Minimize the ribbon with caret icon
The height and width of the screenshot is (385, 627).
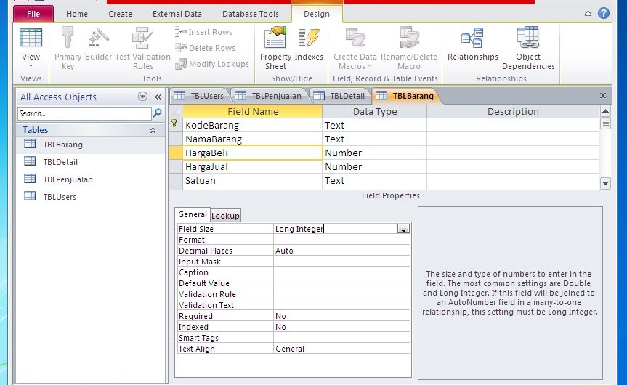click(x=588, y=14)
